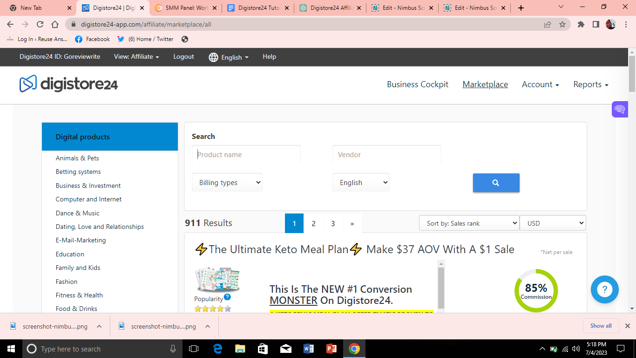Expand the Reports menu

591,84
